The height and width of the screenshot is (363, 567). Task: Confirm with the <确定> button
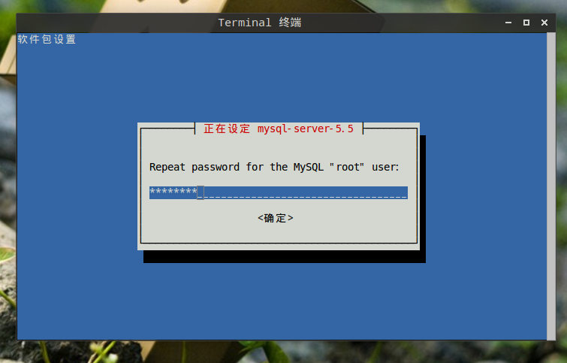click(275, 218)
